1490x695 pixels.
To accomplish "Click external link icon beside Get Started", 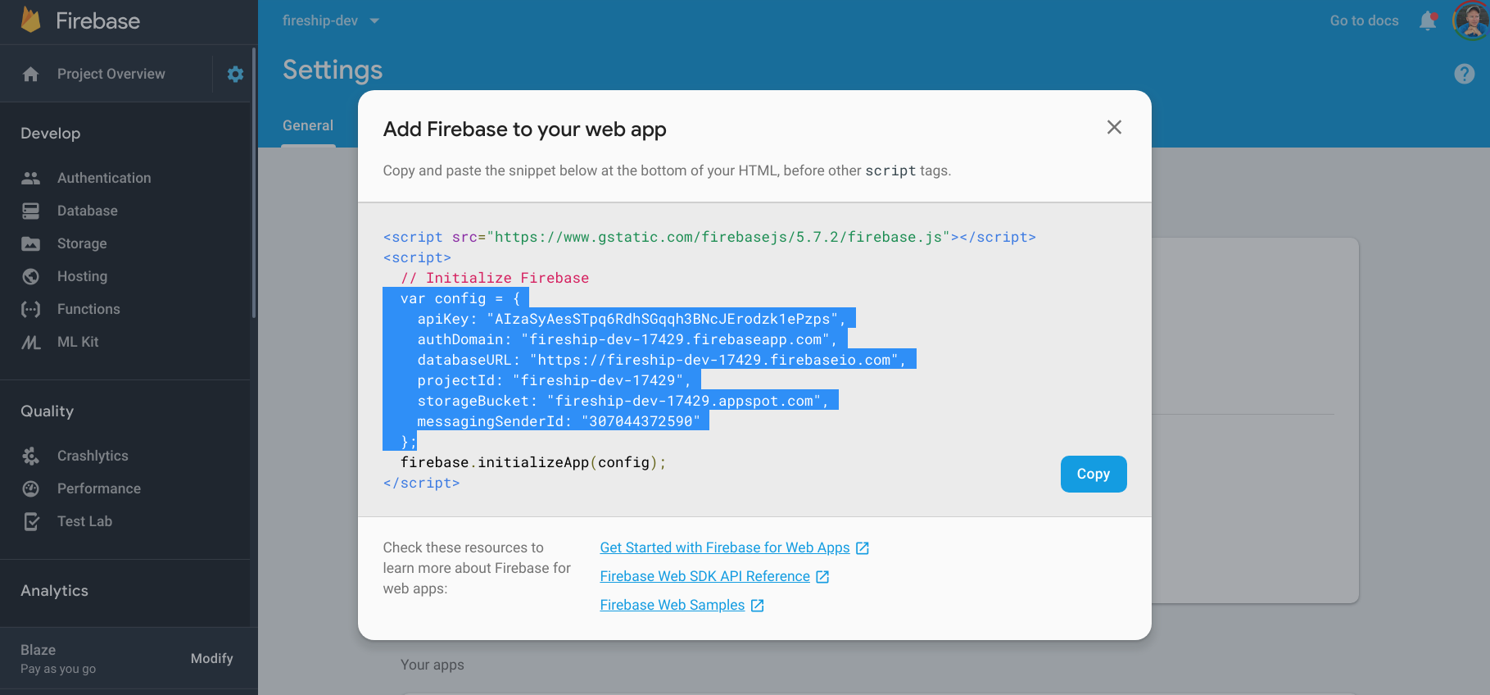I will click(x=863, y=548).
